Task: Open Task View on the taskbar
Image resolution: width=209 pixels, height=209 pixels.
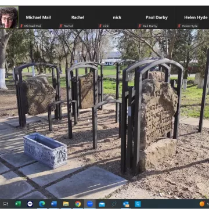Action: click(x=5, y=204)
